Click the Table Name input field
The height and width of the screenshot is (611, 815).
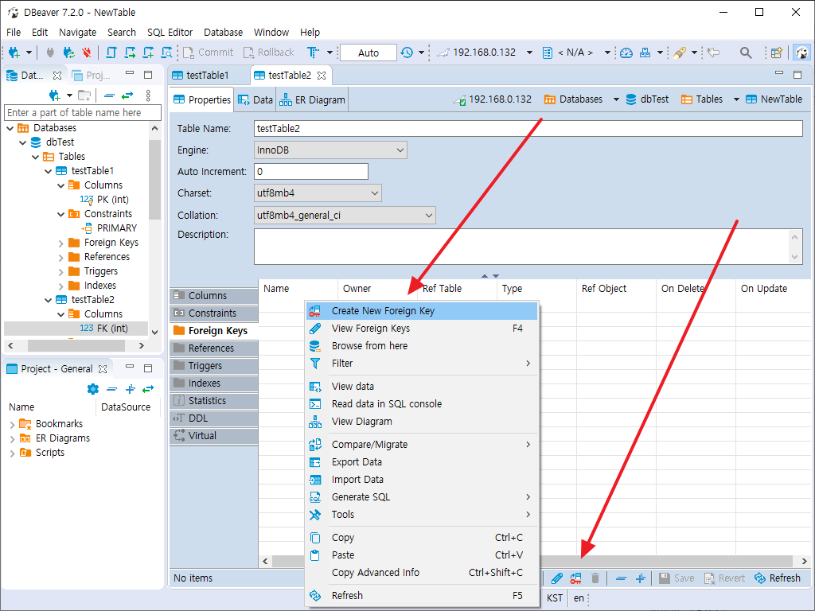528,128
